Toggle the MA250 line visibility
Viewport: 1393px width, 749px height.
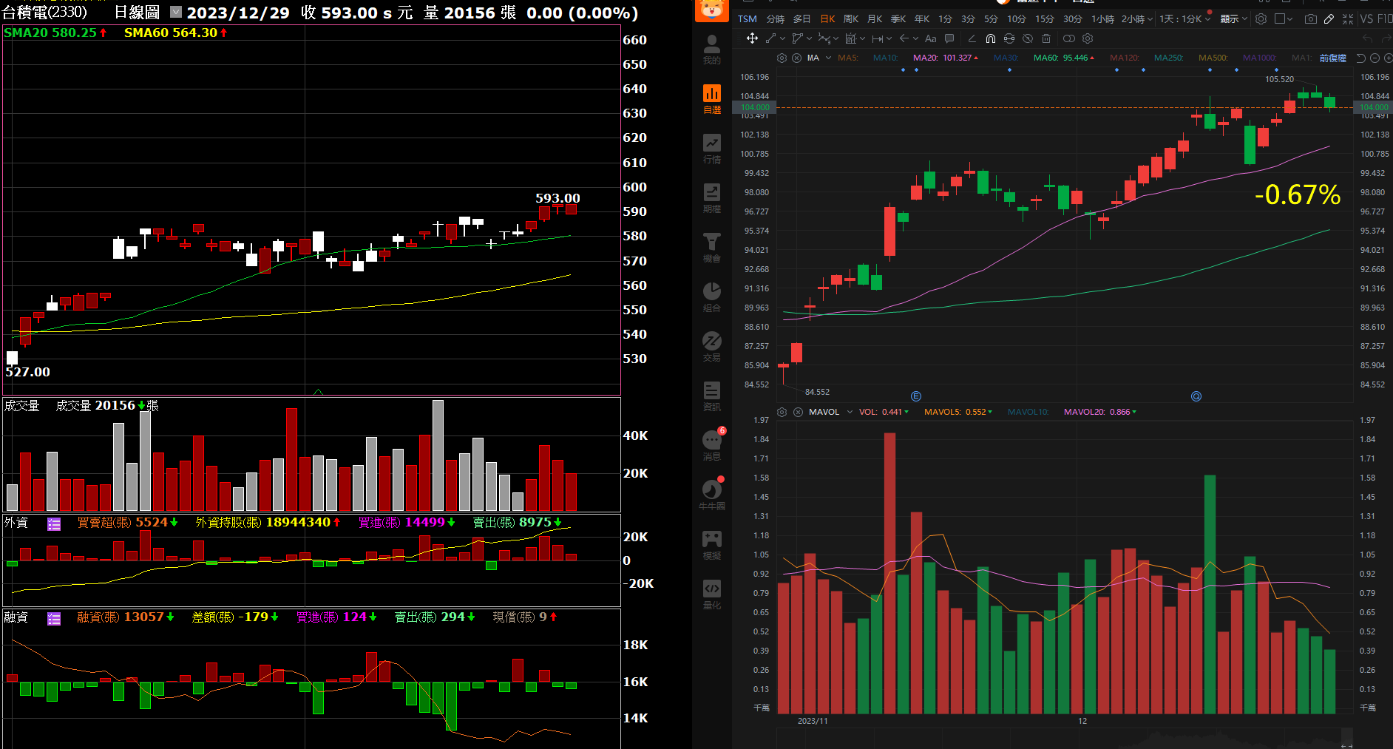(1168, 58)
